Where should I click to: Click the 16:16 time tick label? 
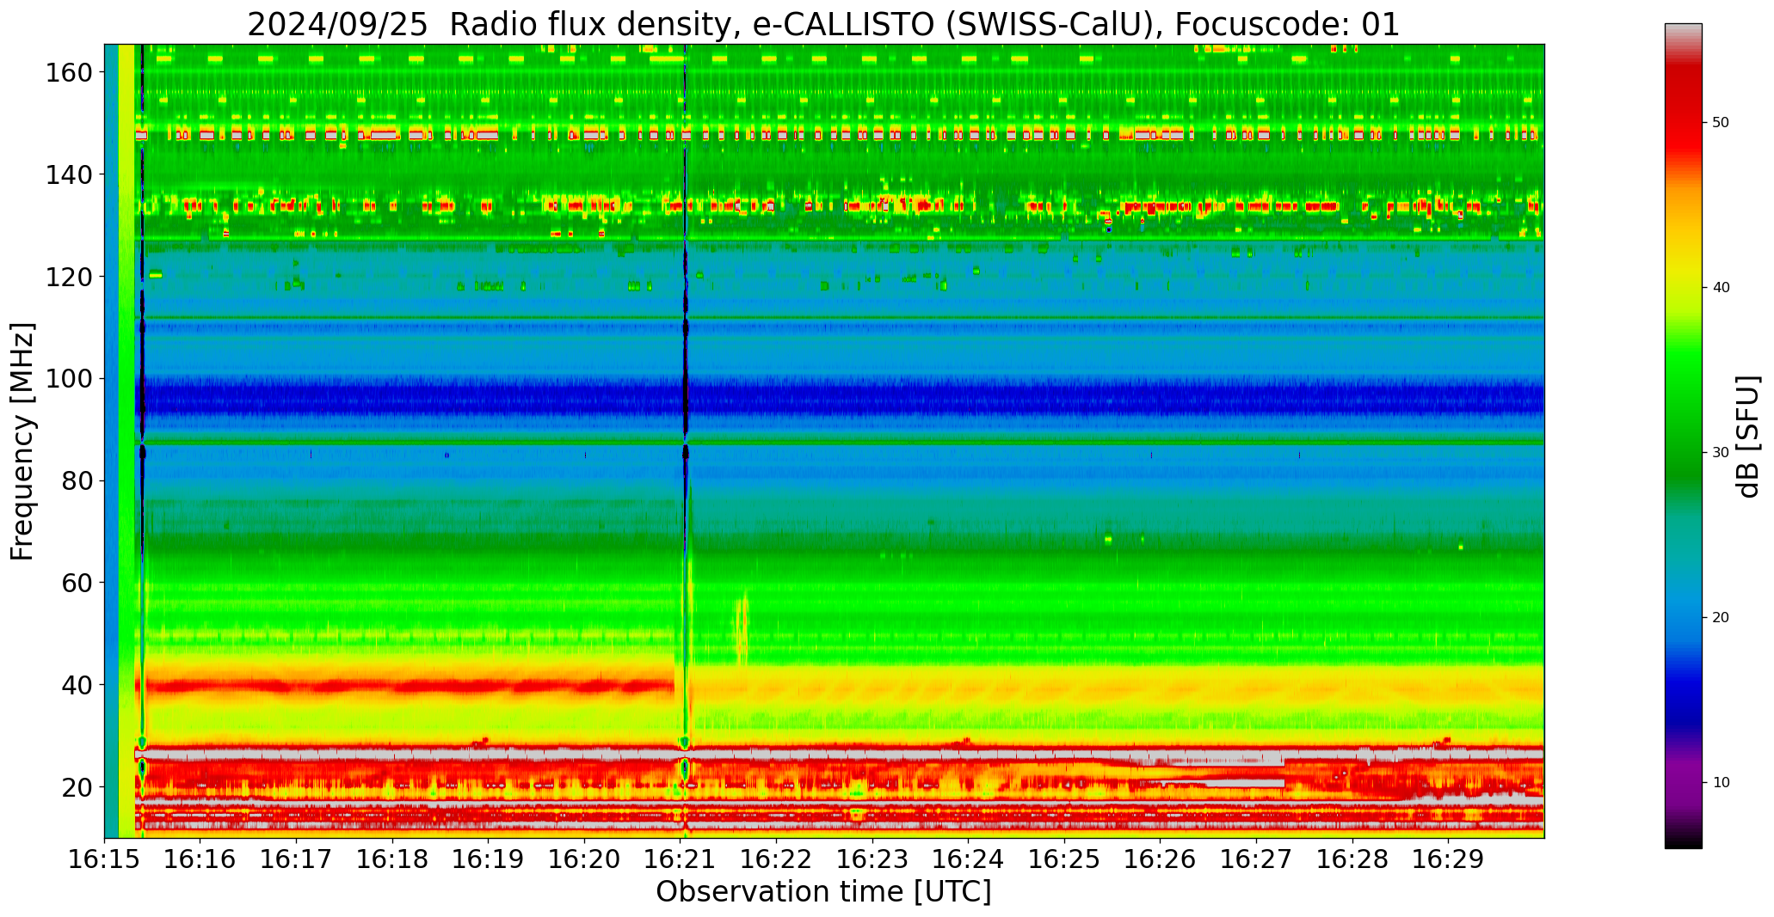pyautogui.click(x=200, y=859)
